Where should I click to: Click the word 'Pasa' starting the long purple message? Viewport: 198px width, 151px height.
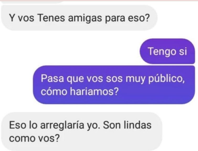tap(52, 78)
